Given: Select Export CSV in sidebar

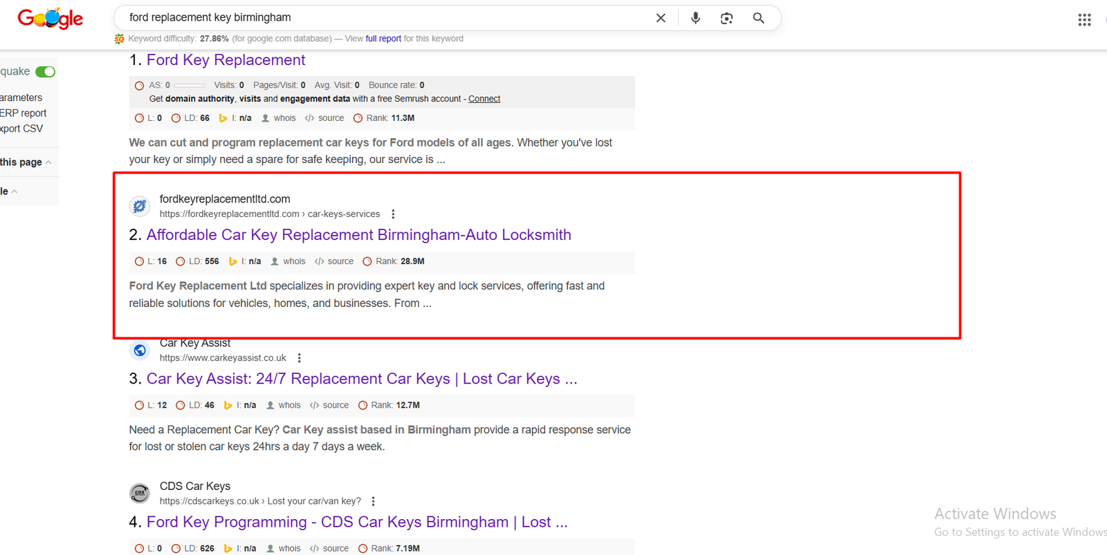Looking at the screenshot, I should coord(21,129).
